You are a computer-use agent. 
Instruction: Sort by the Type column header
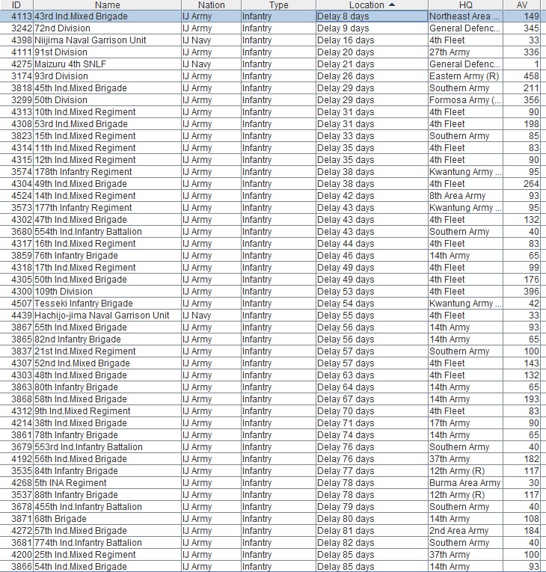coord(278,4)
